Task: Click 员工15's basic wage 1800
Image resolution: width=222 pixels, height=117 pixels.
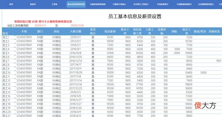Action: tap(128, 92)
